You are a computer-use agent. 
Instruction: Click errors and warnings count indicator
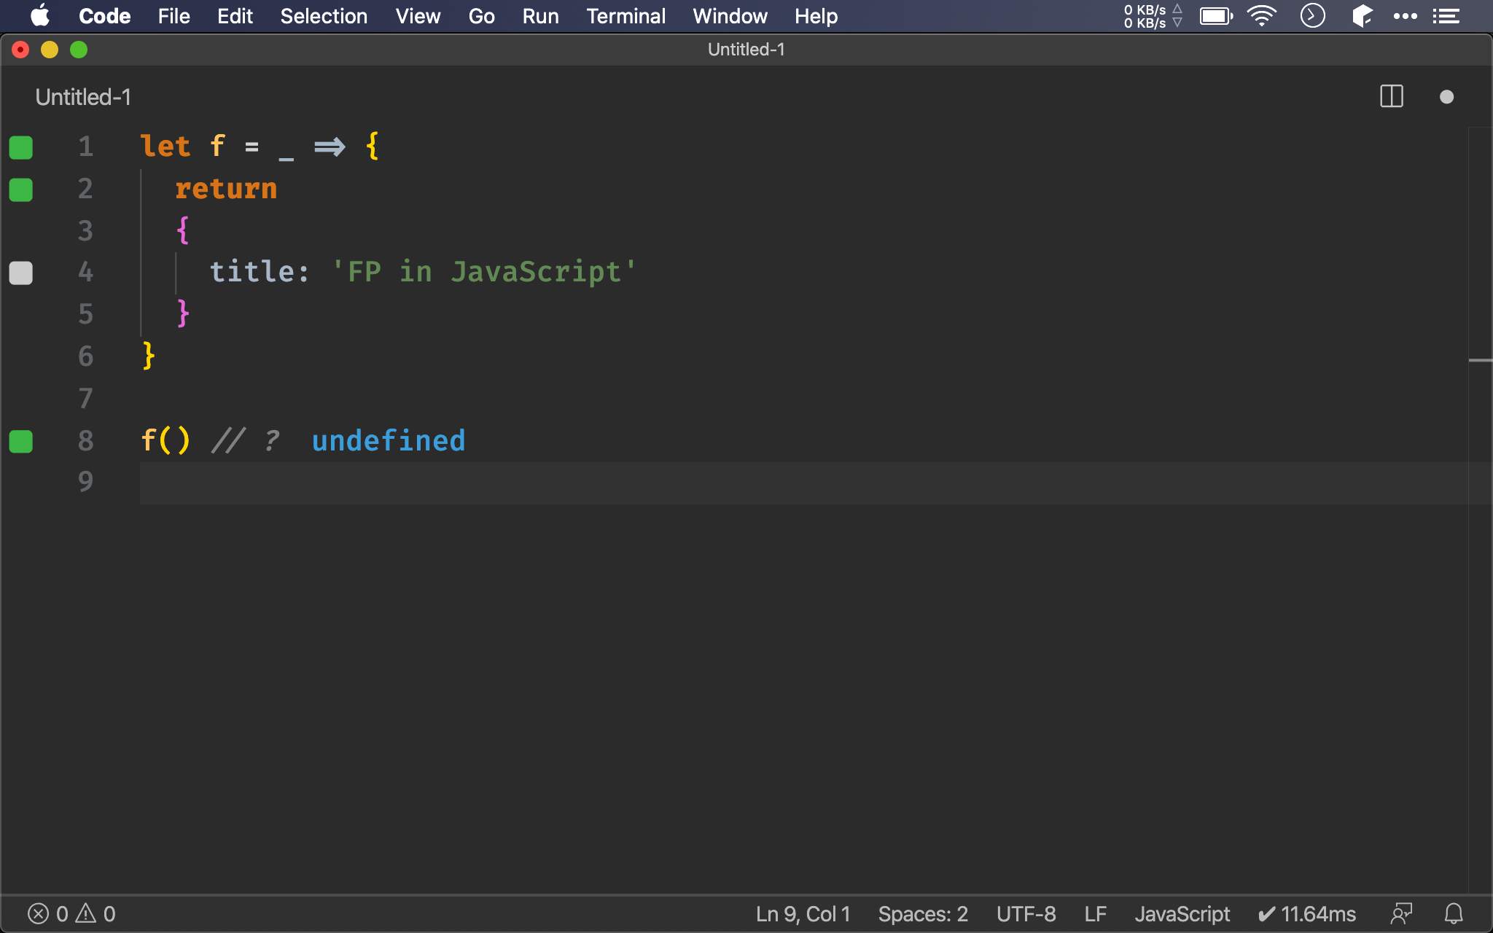point(71,913)
